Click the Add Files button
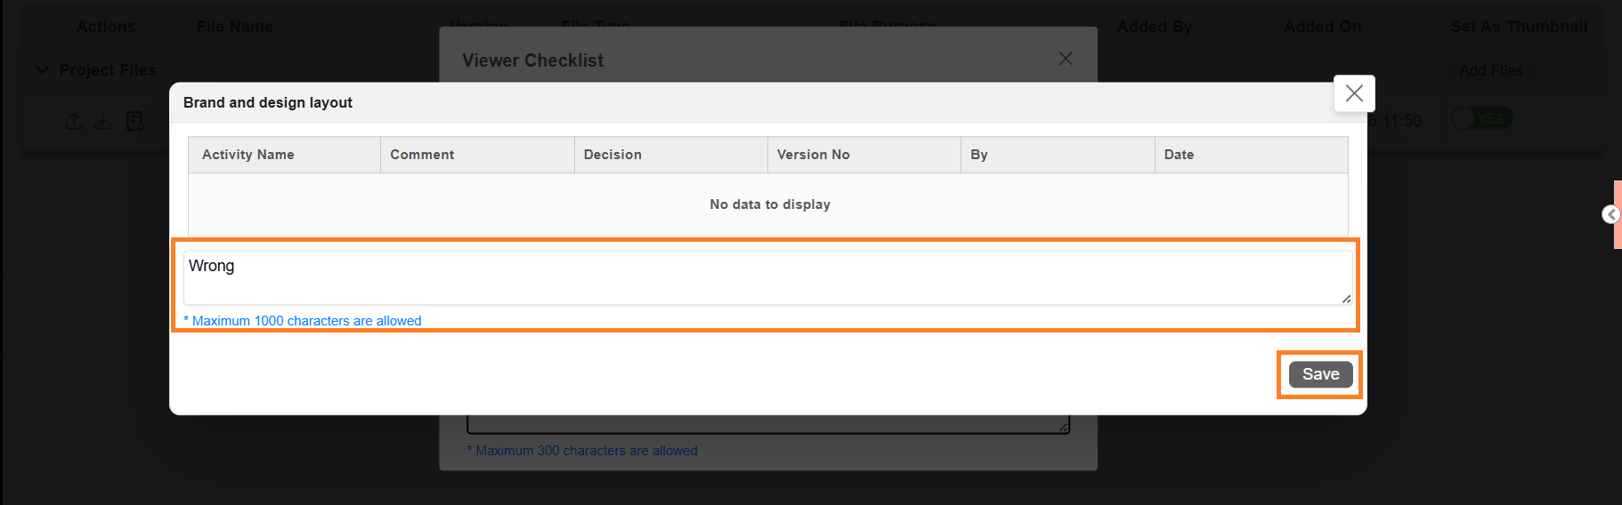The image size is (1622, 505). click(x=1491, y=71)
